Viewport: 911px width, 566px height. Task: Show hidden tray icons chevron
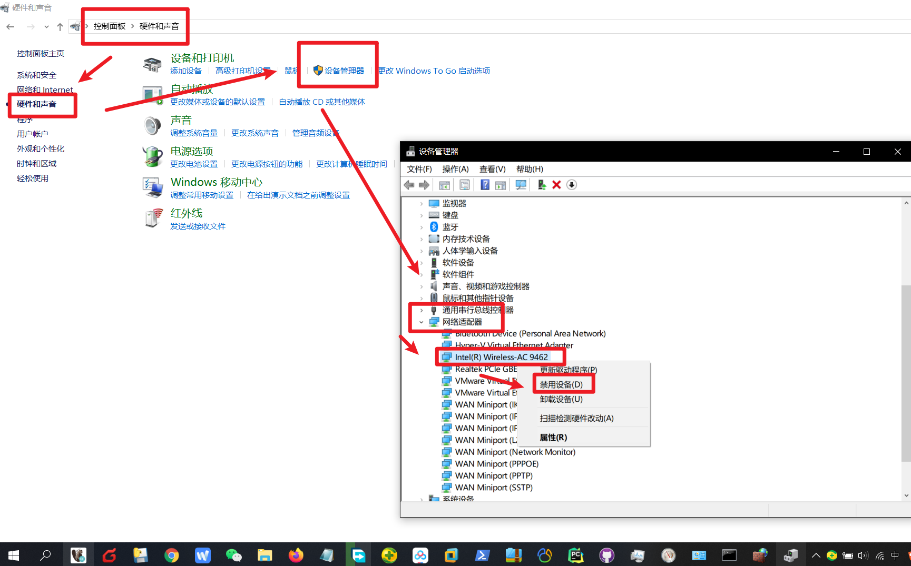(x=816, y=555)
